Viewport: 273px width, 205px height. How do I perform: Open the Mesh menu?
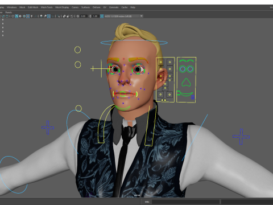[22, 7]
